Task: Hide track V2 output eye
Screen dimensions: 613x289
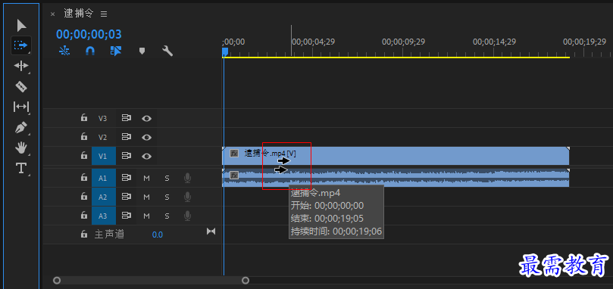Action: pos(146,138)
